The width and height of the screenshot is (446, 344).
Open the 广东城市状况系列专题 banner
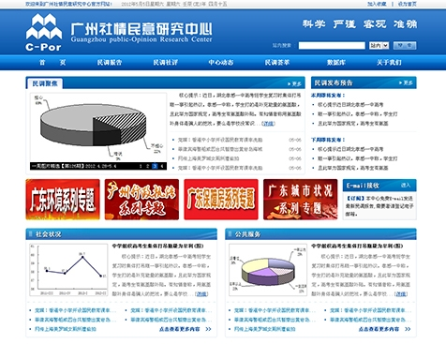pos(301,200)
